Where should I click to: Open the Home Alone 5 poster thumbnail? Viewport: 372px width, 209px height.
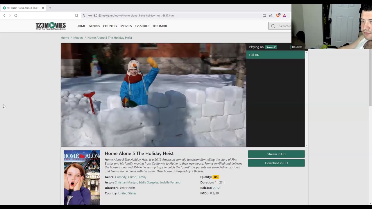[x=82, y=177]
